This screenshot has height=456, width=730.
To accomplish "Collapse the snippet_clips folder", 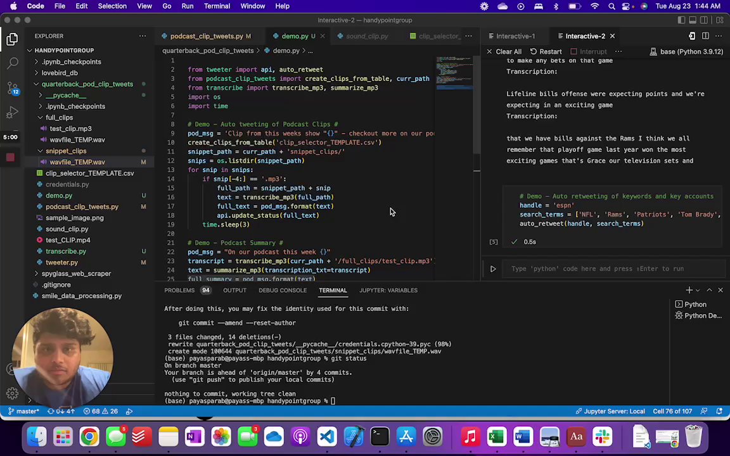I will point(66,151).
